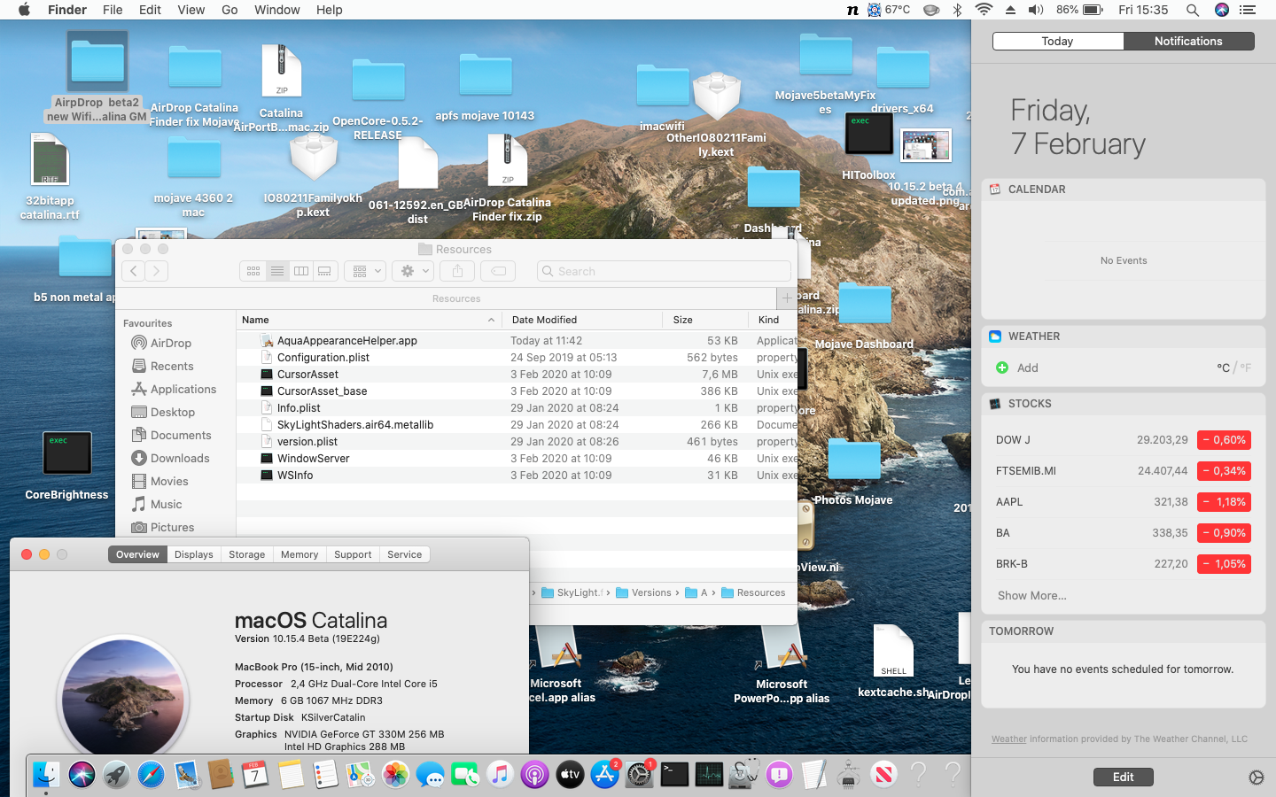Image resolution: width=1276 pixels, height=797 pixels.
Task: Launch Siri from the Dock
Action: (x=82, y=775)
